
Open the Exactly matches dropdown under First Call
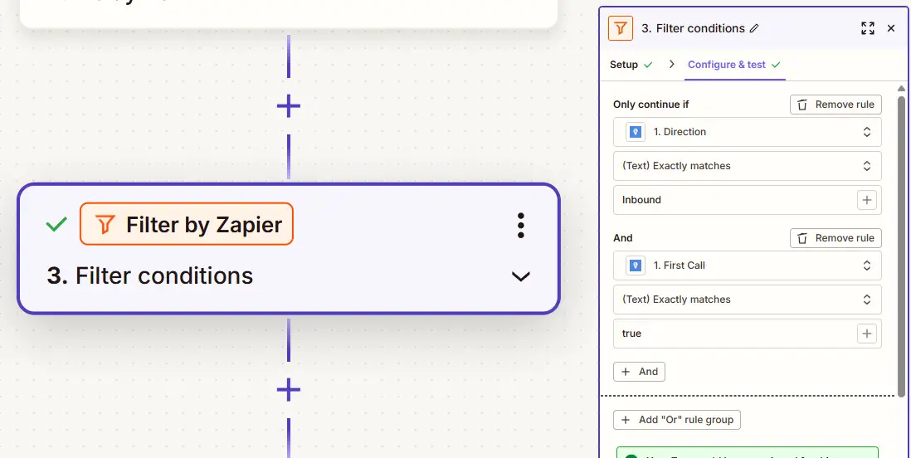[748, 300]
